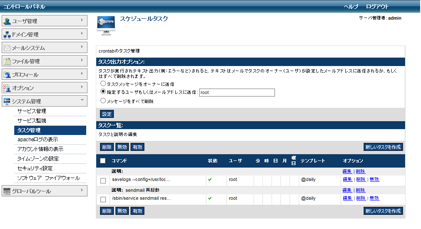421x229 pixels.
Task: Select タスクメッセージをオーナーに送信 radio option
Action: (x=103, y=84)
